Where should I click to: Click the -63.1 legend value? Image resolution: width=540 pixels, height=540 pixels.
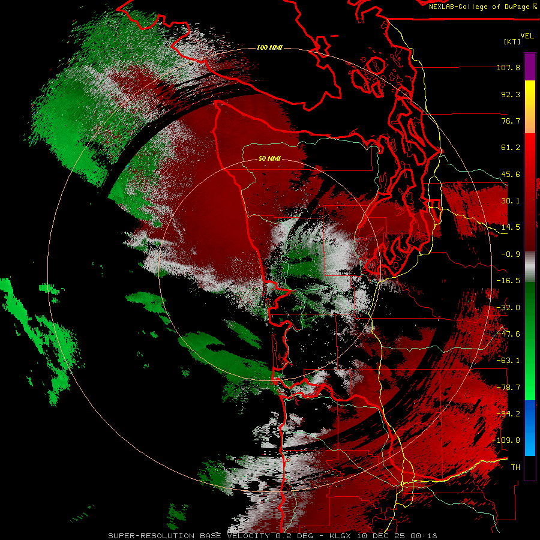508,361
